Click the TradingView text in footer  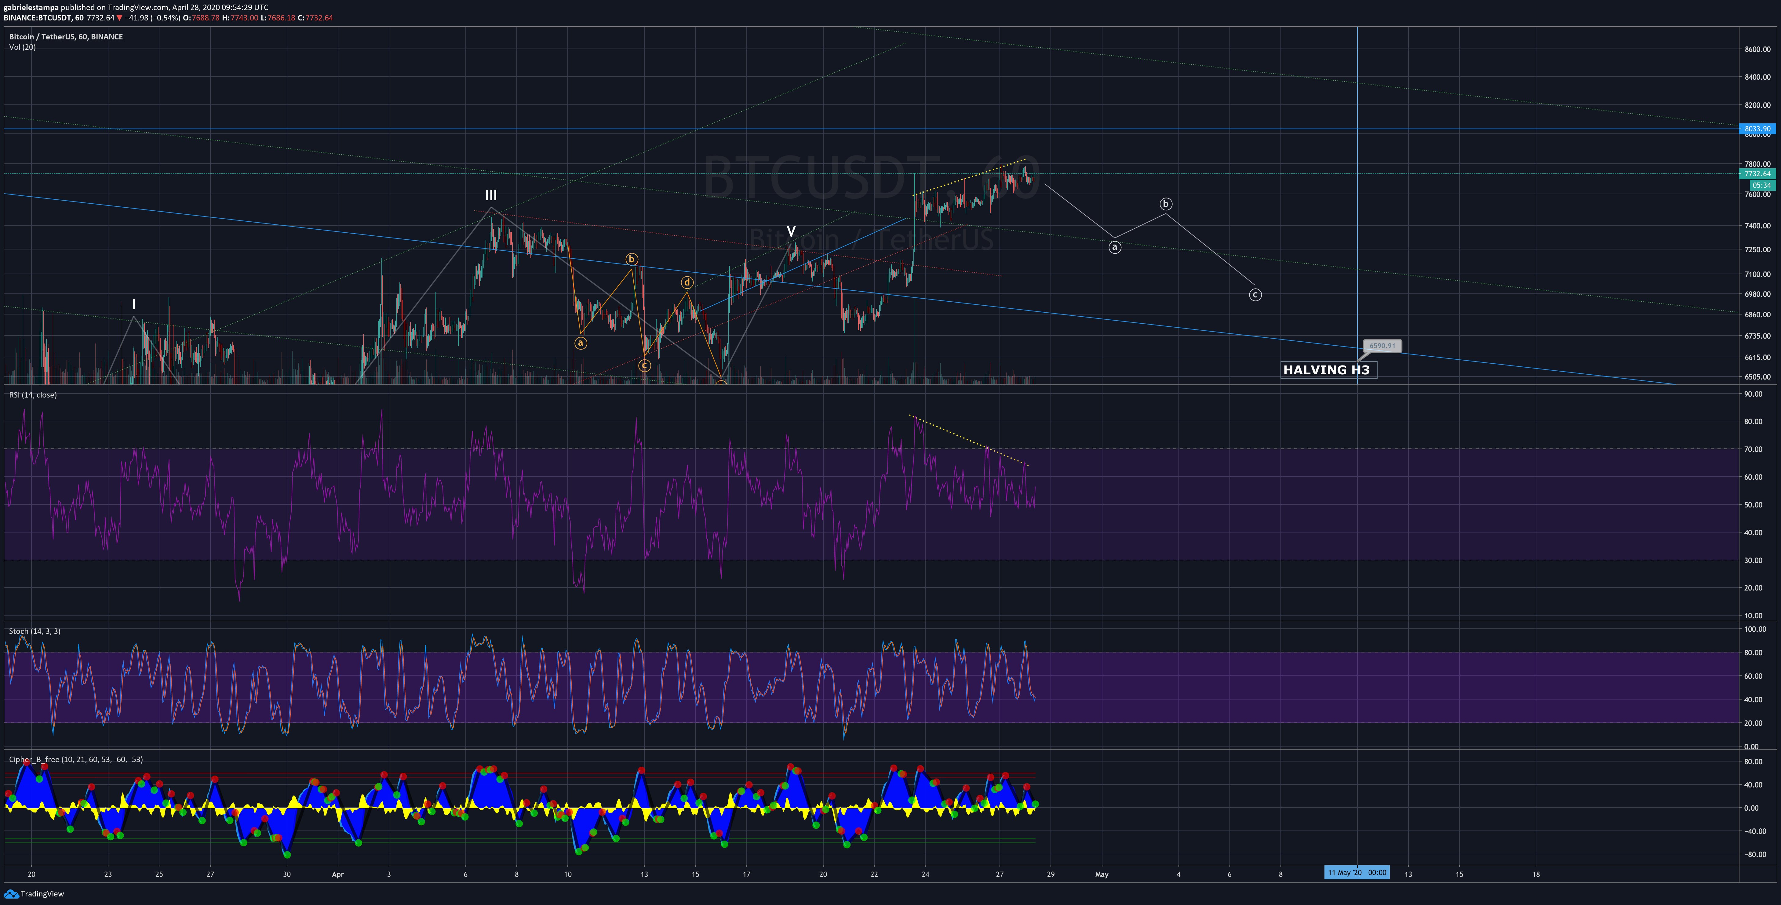(x=42, y=894)
